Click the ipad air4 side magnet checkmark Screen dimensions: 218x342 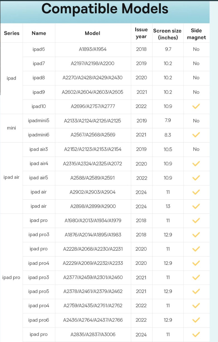tap(196, 163)
